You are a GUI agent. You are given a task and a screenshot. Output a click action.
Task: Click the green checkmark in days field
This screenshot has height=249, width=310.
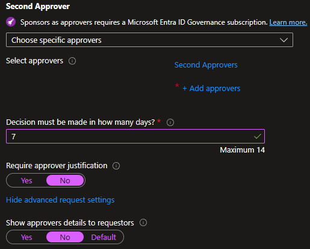258,136
